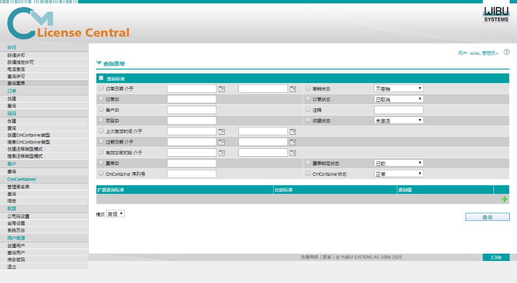Open 创建CmContainer类型 in the sidebar
This screenshot has height=283, width=517.
(29, 135)
